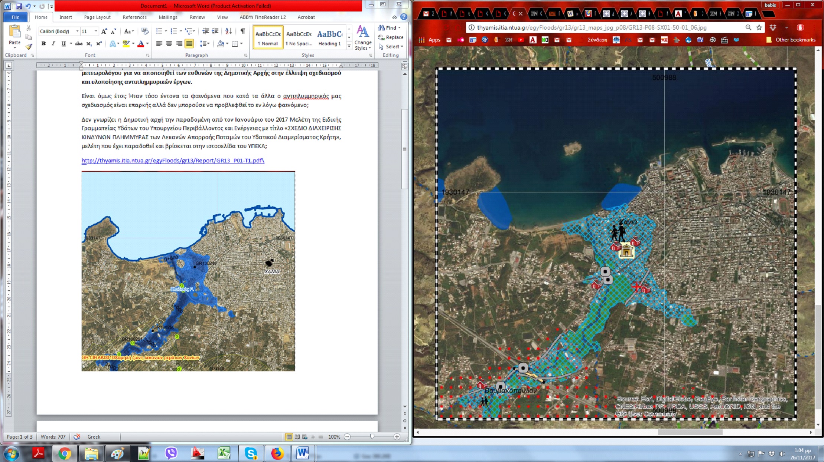The image size is (824, 462).
Task: Center align the paragraph text
Action: click(x=169, y=44)
